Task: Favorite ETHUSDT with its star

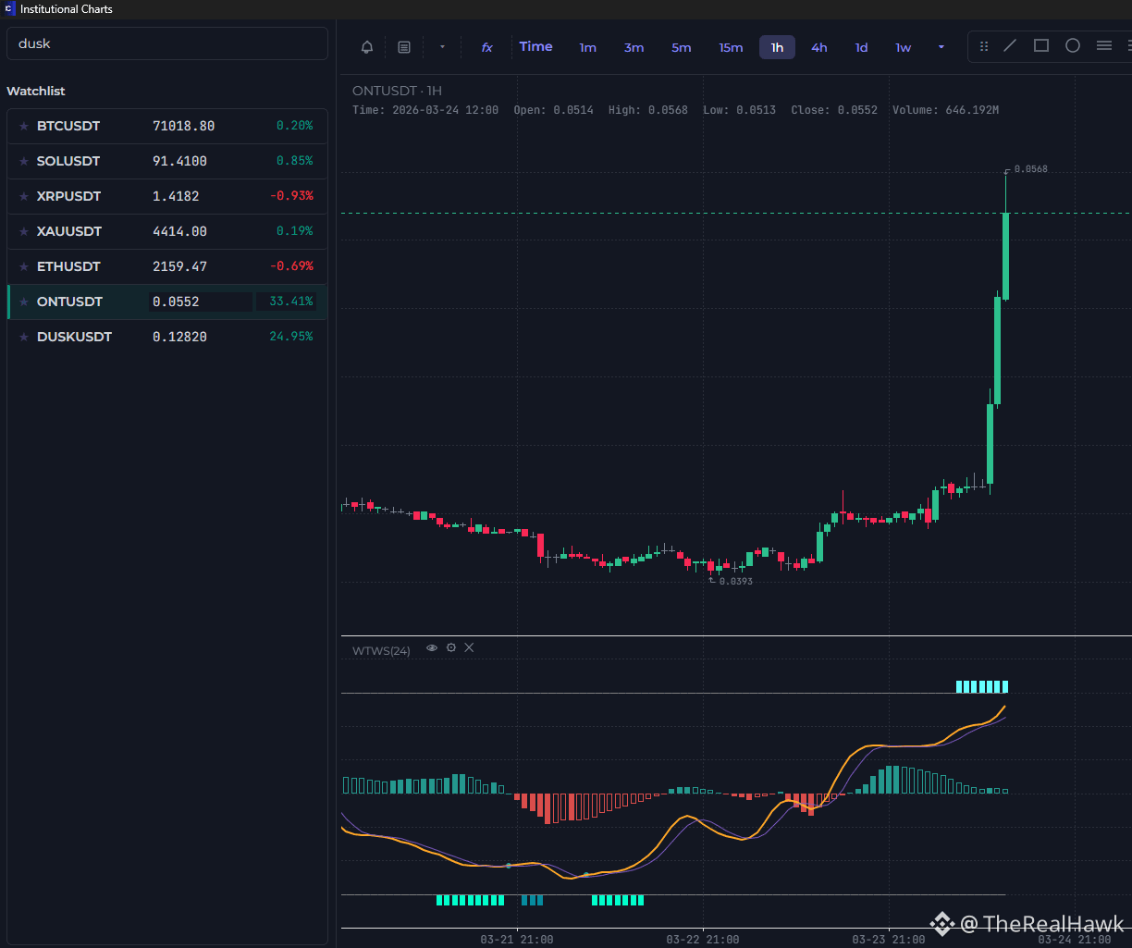Action: (24, 266)
